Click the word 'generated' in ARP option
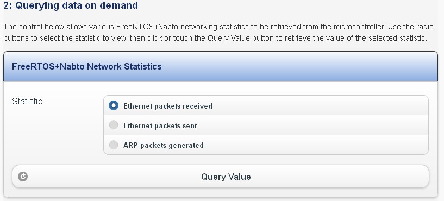Image resolution: width=444 pixels, height=201 pixels. coord(186,145)
